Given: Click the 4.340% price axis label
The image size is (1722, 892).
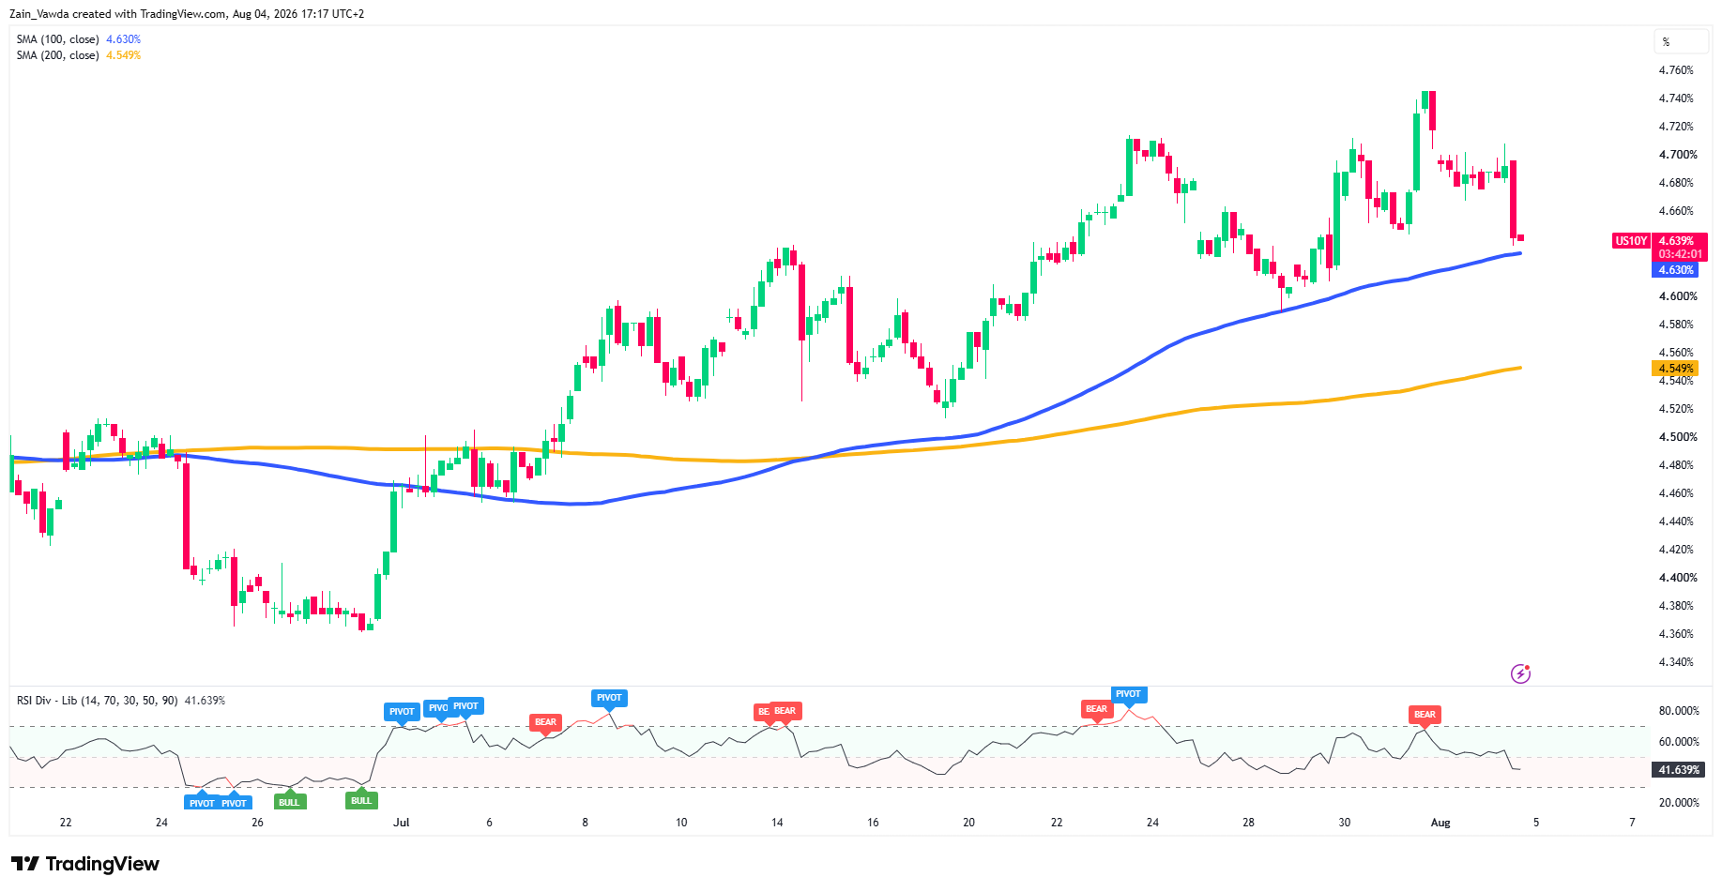Looking at the screenshot, I should 1676,662.
